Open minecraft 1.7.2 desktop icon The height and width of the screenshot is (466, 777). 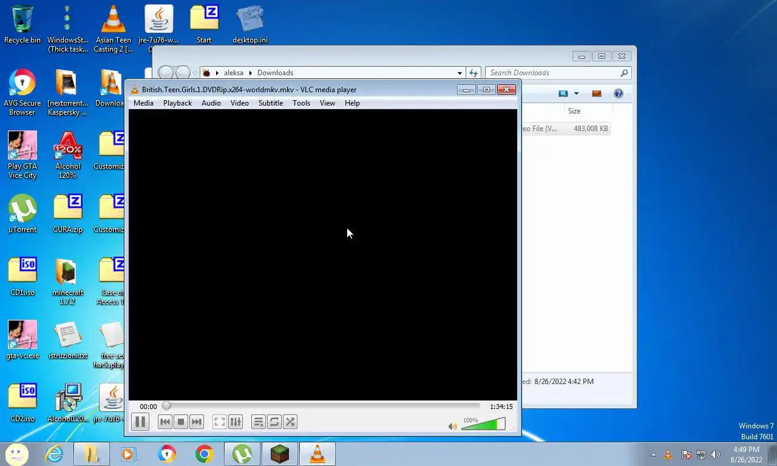pyautogui.click(x=67, y=282)
